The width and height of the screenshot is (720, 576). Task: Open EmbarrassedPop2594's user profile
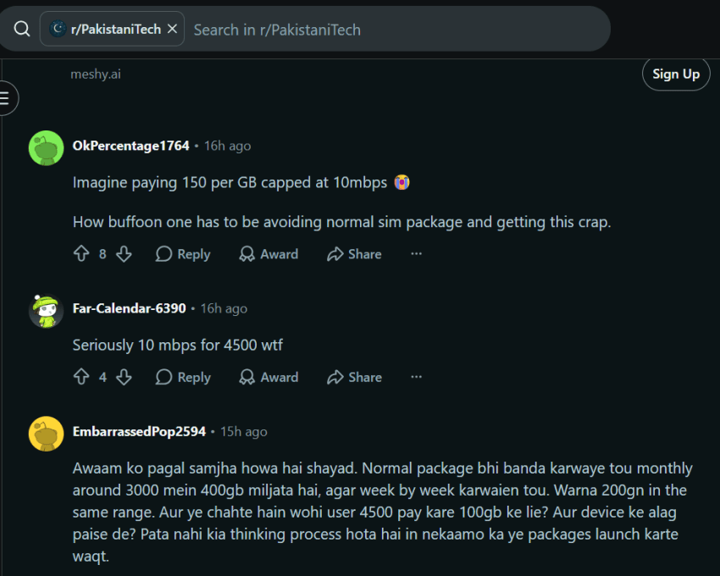tap(139, 431)
